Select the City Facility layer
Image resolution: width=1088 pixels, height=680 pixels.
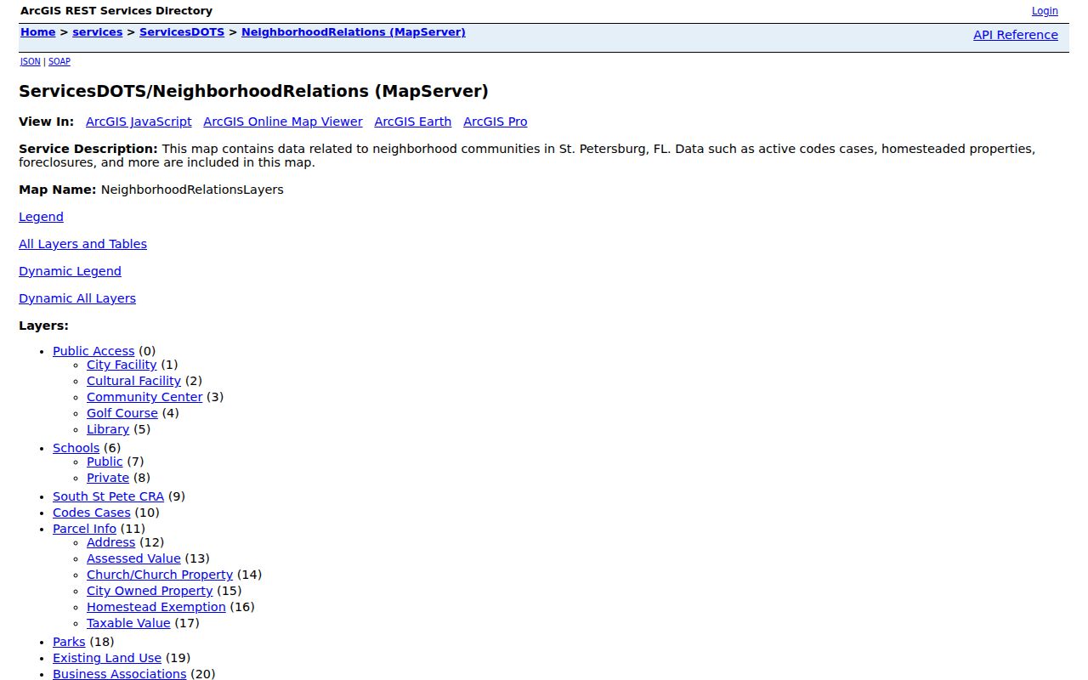[122, 365]
